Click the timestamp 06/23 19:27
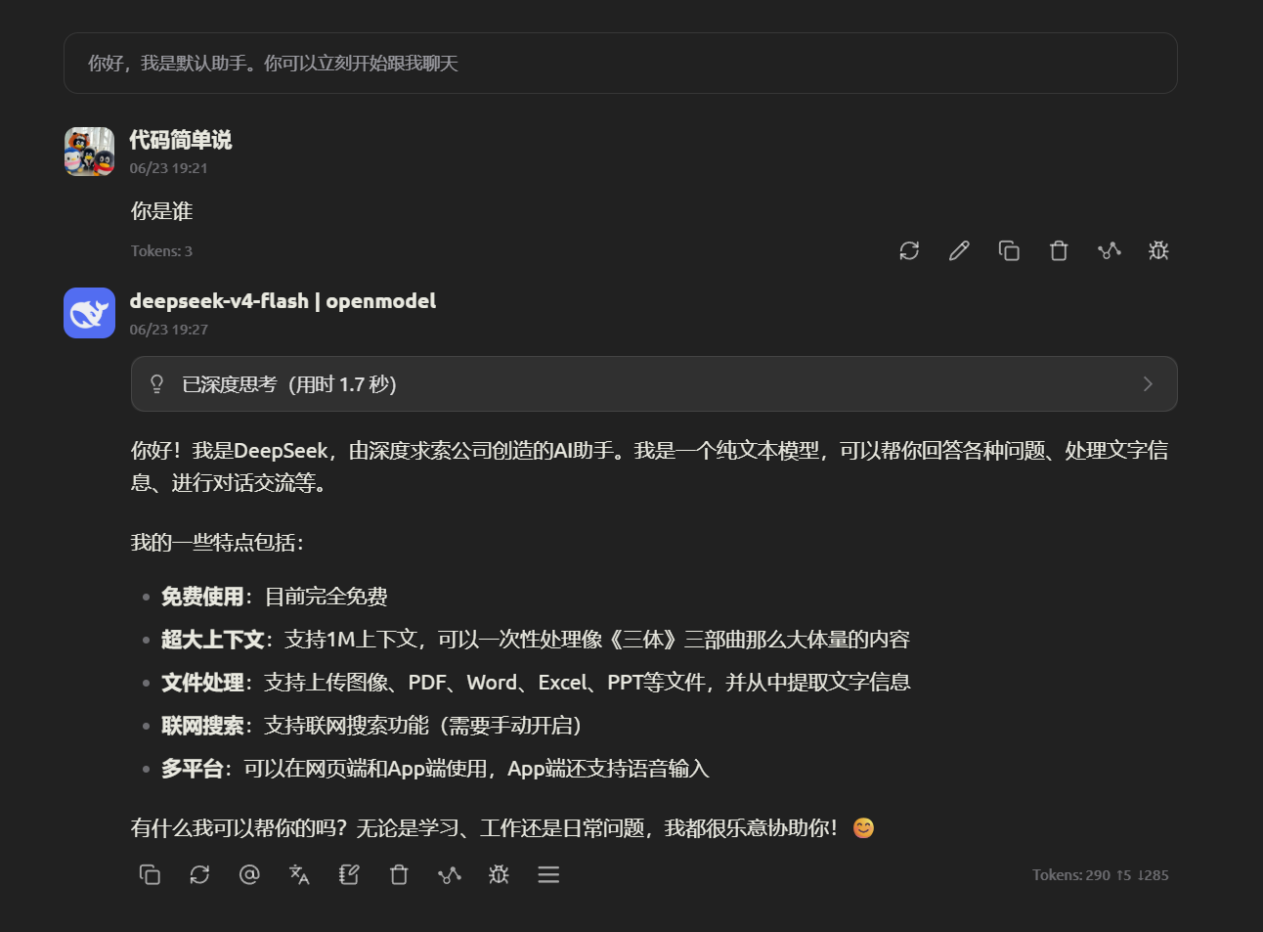Screen dimensions: 1263x932 pyautogui.click(x=168, y=330)
